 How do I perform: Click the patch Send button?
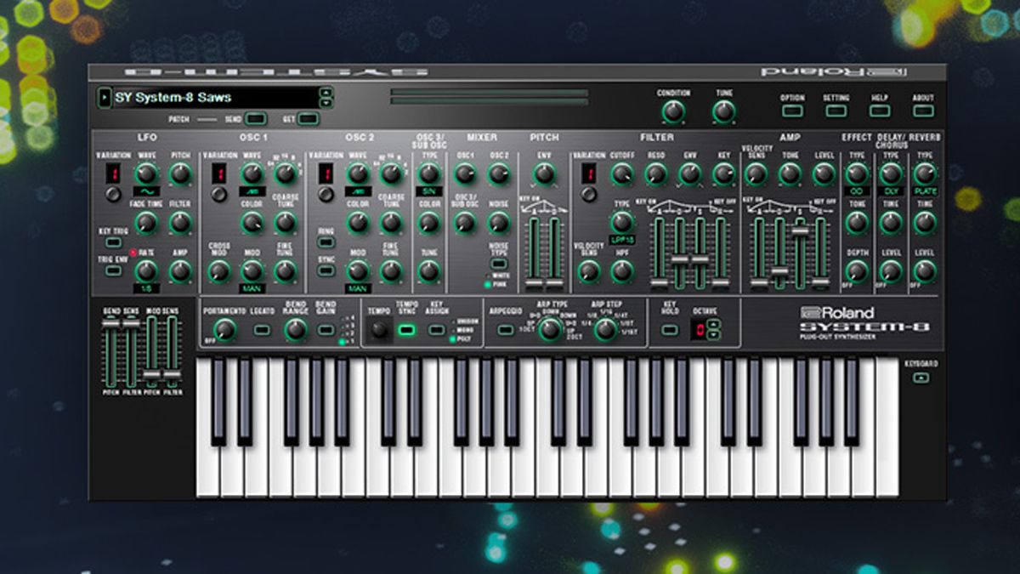255,119
